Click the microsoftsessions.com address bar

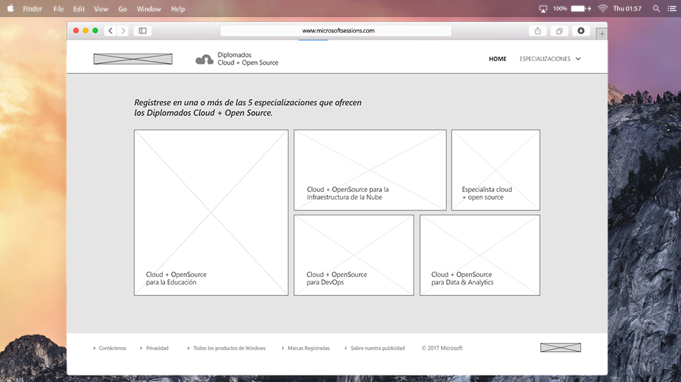[x=336, y=31]
